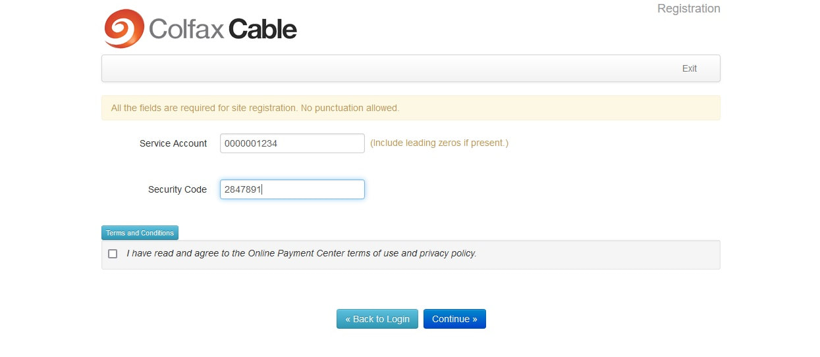Focus the Service Account input field

(x=292, y=143)
